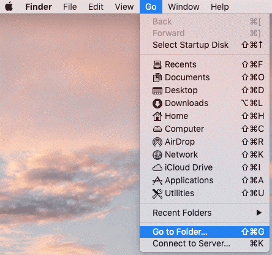Expand the Recent Folders submenu arrow

(x=259, y=213)
